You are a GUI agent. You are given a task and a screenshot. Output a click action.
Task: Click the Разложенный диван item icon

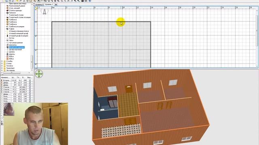point(7,6)
